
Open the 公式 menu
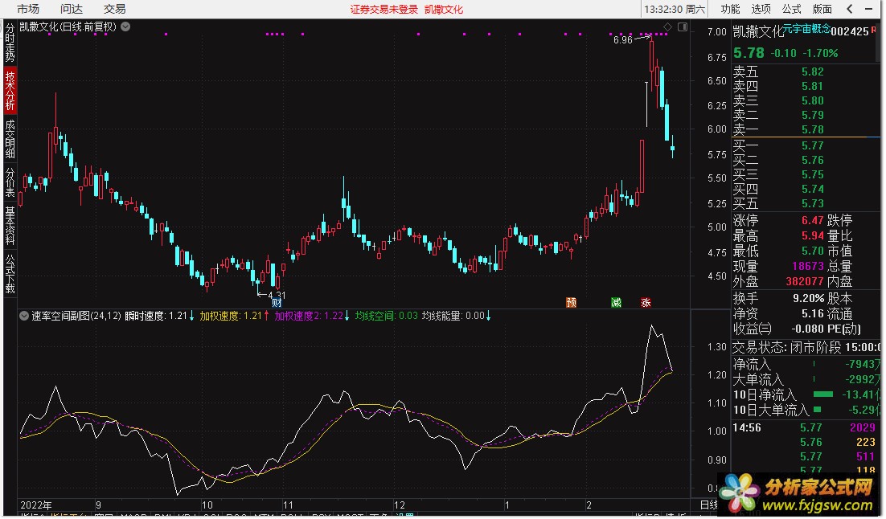coord(791,9)
